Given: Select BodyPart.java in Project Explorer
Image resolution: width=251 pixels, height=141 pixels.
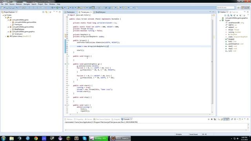Looking at the screenshot, I should (x=19, y=29).
